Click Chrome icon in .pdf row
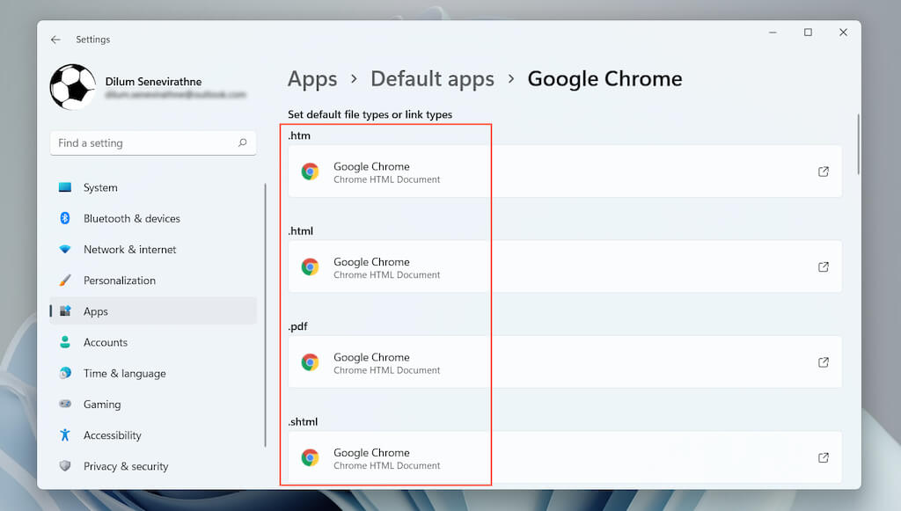The width and height of the screenshot is (901, 511). click(x=310, y=362)
